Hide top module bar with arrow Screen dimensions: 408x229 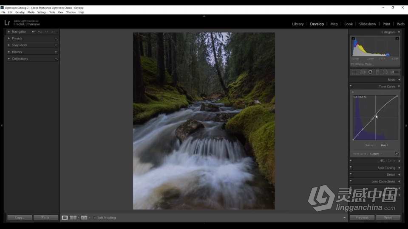point(204,16)
